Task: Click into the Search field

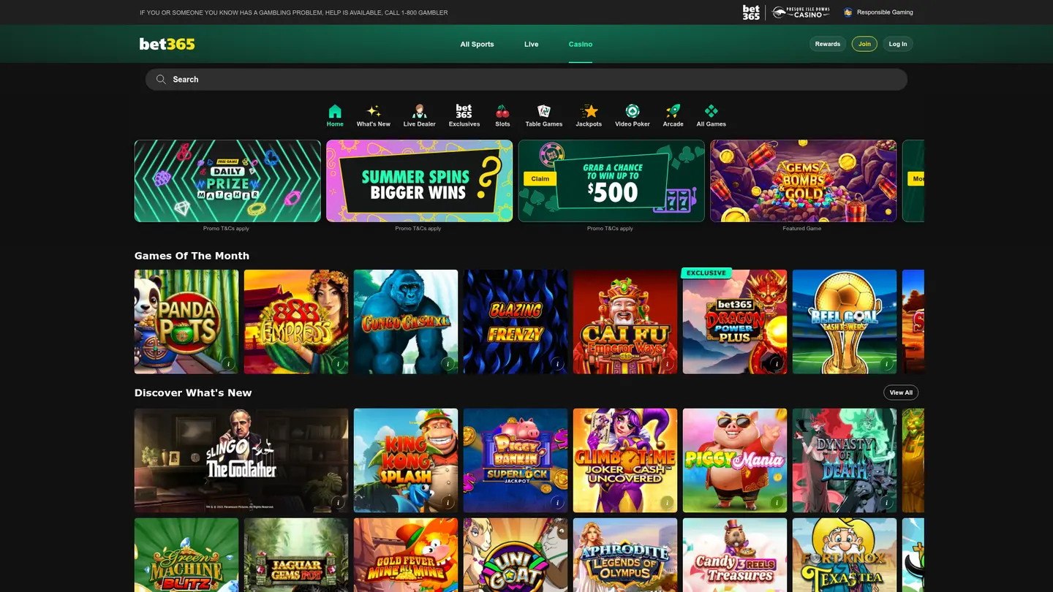Action: pyautogui.click(x=526, y=80)
